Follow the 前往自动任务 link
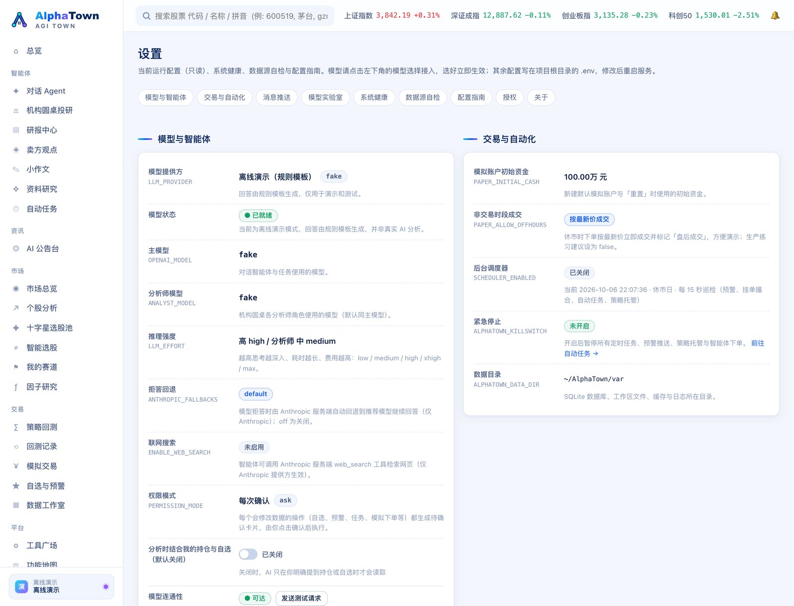Viewport: 794px width, 606px height. pos(664,348)
